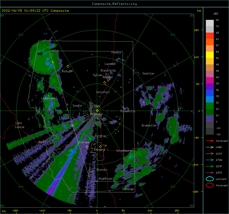
Task: Click the Vulcan city label
Action: click(x=129, y=189)
